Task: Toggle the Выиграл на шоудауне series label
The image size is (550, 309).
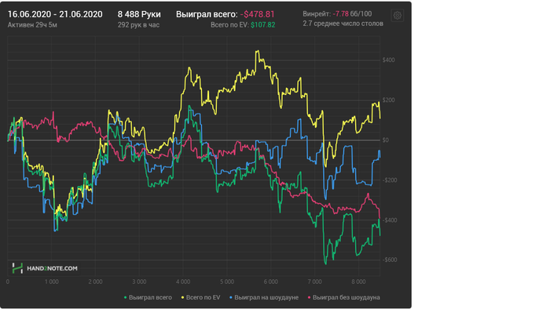Action: (266, 297)
